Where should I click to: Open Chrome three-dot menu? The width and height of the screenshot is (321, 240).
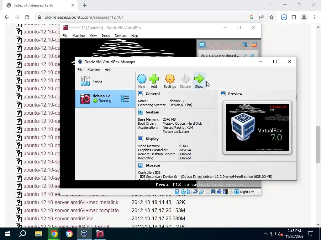tap(314, 17)
